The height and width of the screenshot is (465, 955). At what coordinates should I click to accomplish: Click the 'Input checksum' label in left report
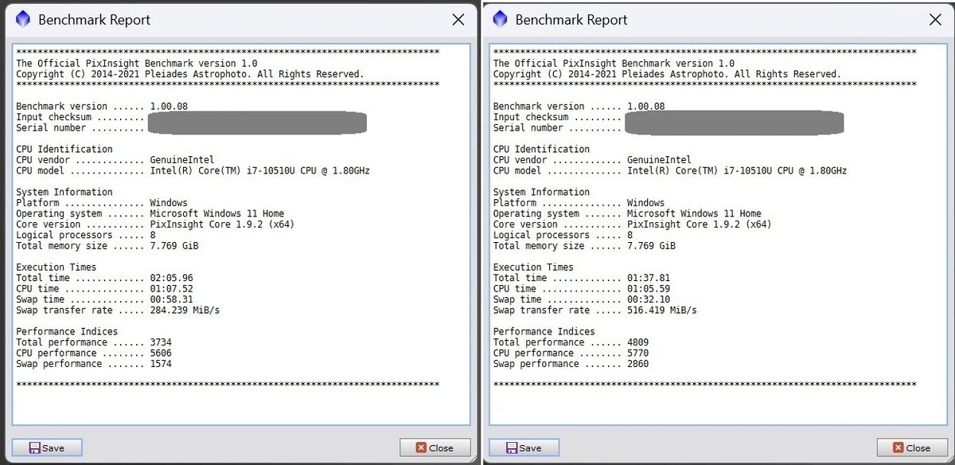click(x=53, y=117)
